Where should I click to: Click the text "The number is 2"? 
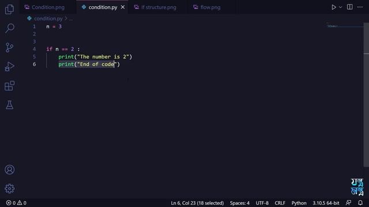[103, 57]
